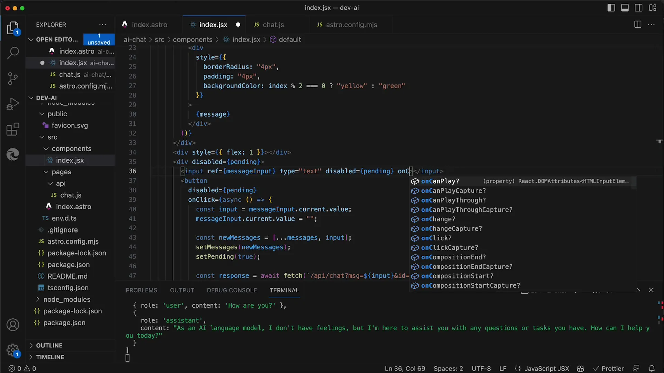Open the Search view in activity bar
The width and height of the screenshot is (664, 373).
pyautogui.click(x=13, y=53)
